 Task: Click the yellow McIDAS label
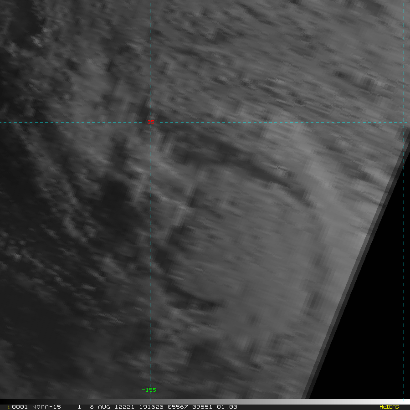point(389,407)
